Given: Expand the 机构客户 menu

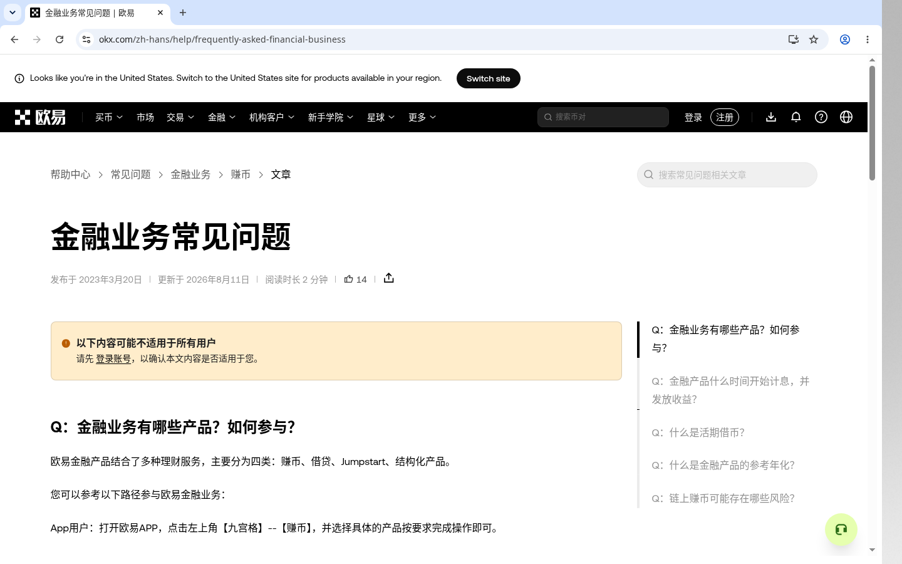Looking at the screenshot, I should point(272,117).
